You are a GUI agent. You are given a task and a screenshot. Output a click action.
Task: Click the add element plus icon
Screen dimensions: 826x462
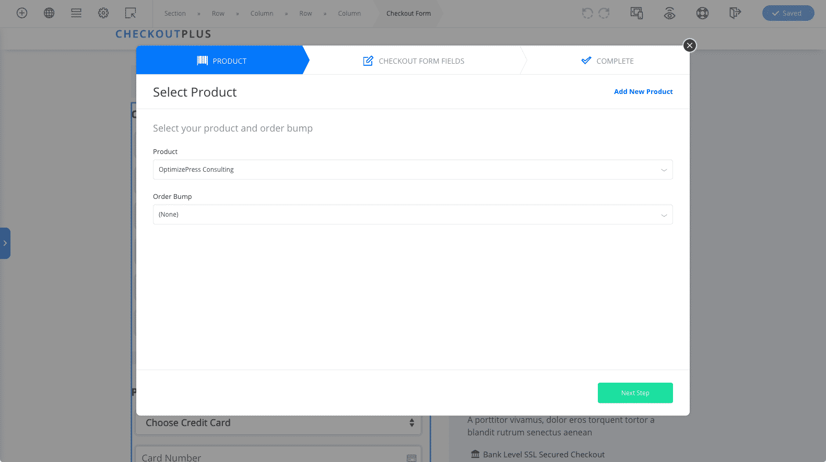(x=22, y=13)
